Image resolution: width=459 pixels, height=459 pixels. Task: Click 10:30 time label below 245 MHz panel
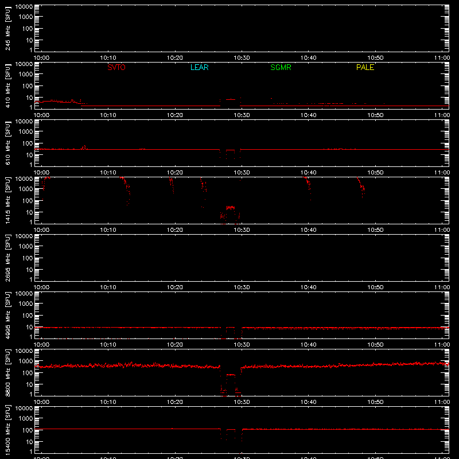(x=242, y=58)
